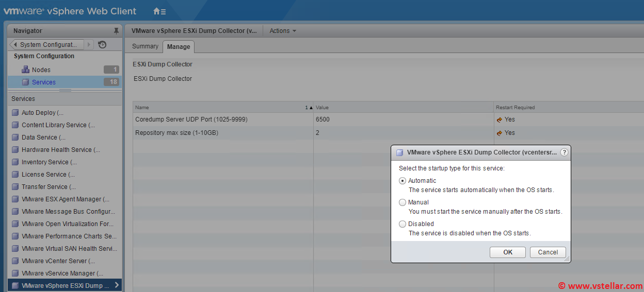Click the License Service icon
This screenshot has height=292, width=644.
pos(15,175)
